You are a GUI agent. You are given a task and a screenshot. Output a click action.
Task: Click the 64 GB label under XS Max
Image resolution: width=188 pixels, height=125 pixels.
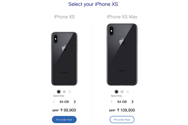coord(122,102)
